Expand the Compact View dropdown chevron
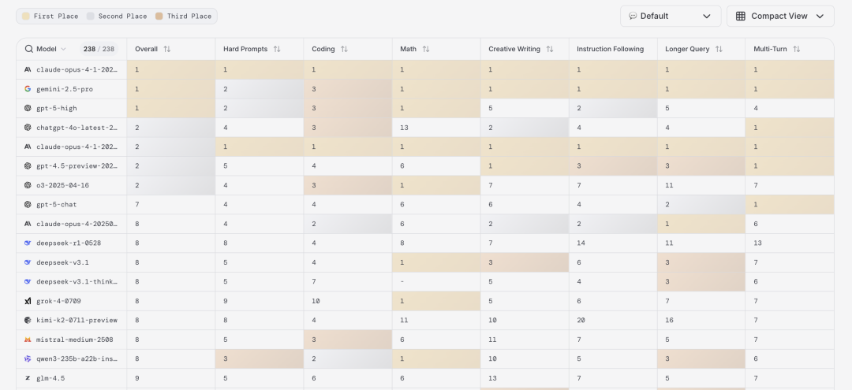The height and width of the screenshot is (390, 852). (820, 16)
